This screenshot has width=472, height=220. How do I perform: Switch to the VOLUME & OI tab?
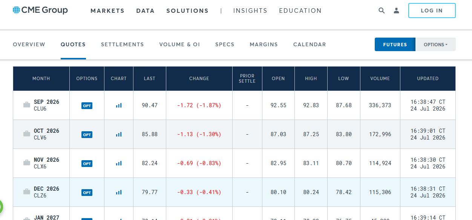pos(179,44)
